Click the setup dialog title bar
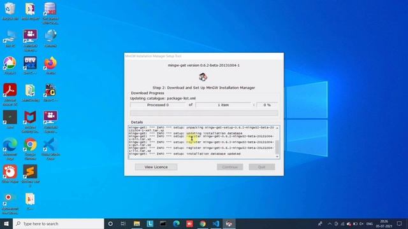 [204, 56]
